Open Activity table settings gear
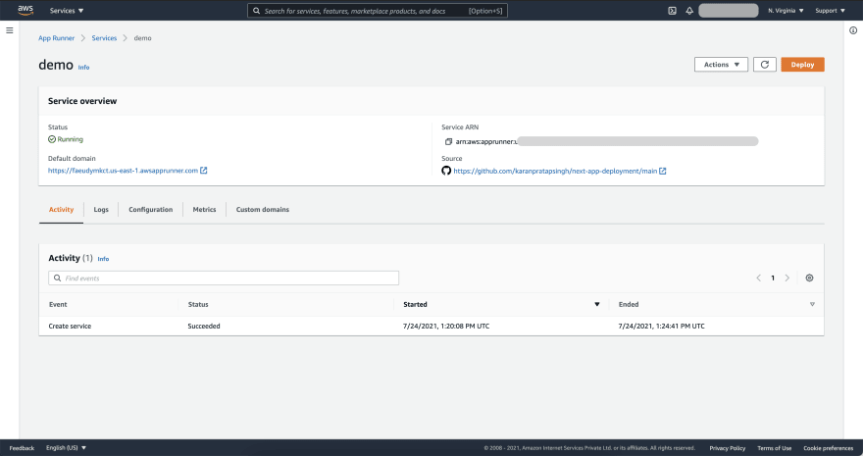Image resolution: width=863 pixels, height=456 pixels. (809, 278)
